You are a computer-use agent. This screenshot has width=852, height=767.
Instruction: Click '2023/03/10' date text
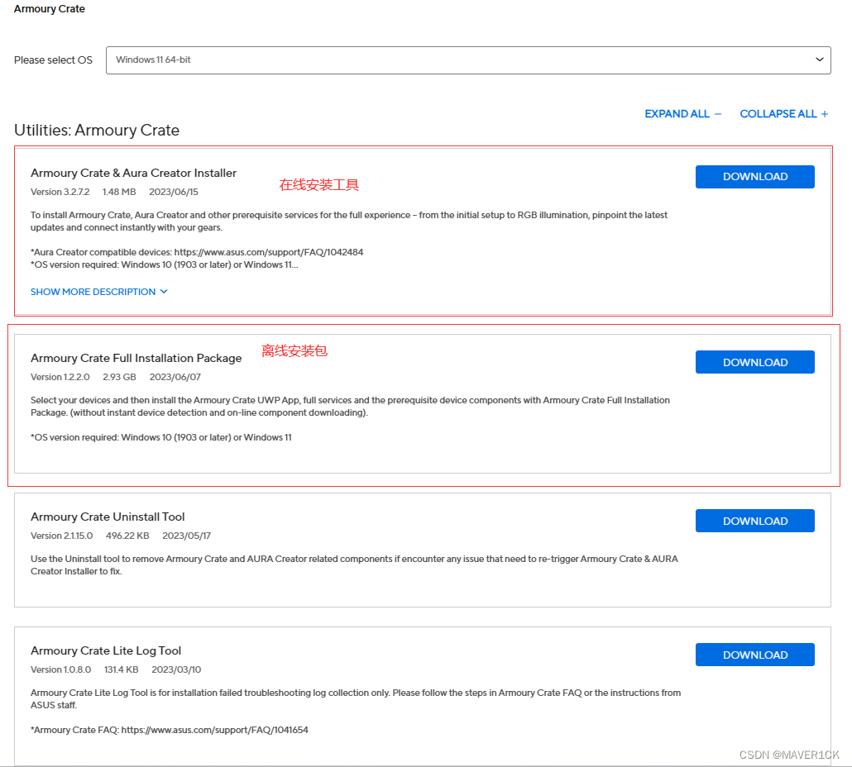tap(176, 669)
